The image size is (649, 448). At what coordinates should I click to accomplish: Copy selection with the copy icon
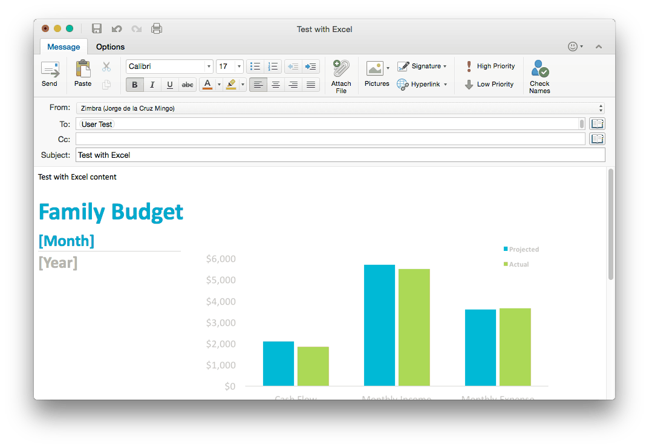tap(106, 85)
